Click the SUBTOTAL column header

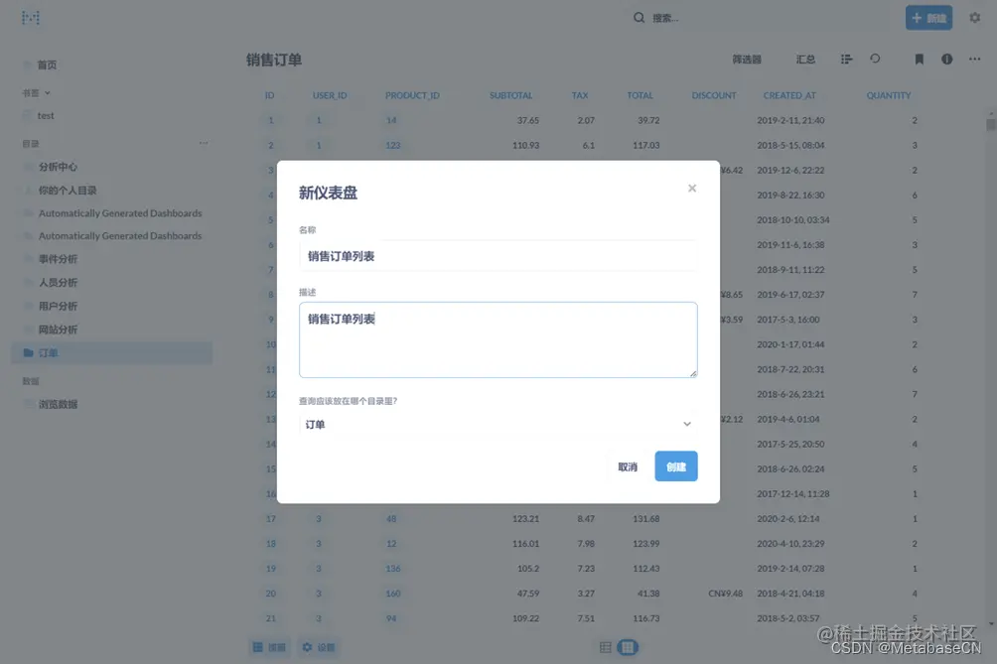click(x=510, y=95)
